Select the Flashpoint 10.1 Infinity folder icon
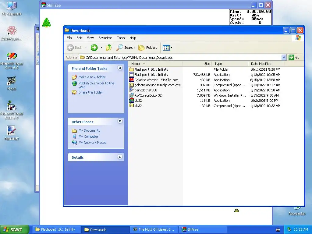 coord(132,69)
